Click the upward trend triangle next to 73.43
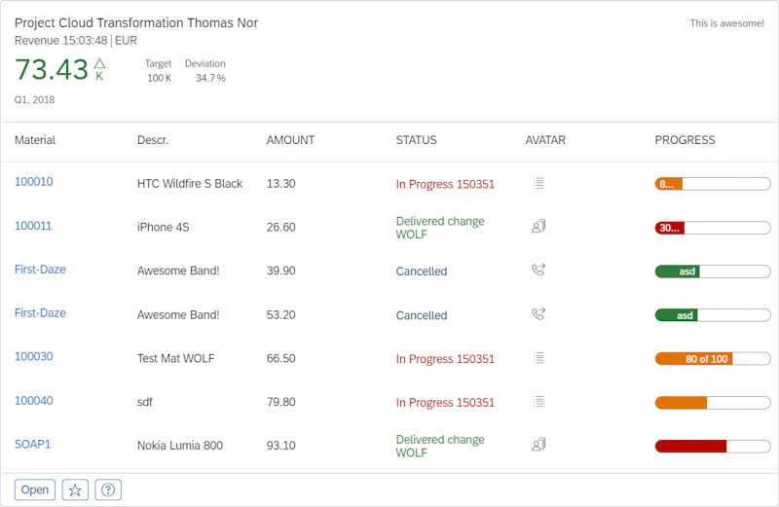 point(100,63)
